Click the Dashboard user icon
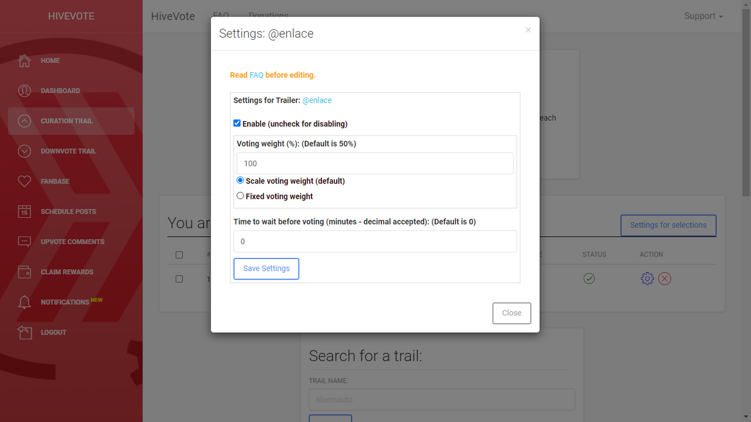This screenshot has height=422, width=751. click(x=24, y=91)
